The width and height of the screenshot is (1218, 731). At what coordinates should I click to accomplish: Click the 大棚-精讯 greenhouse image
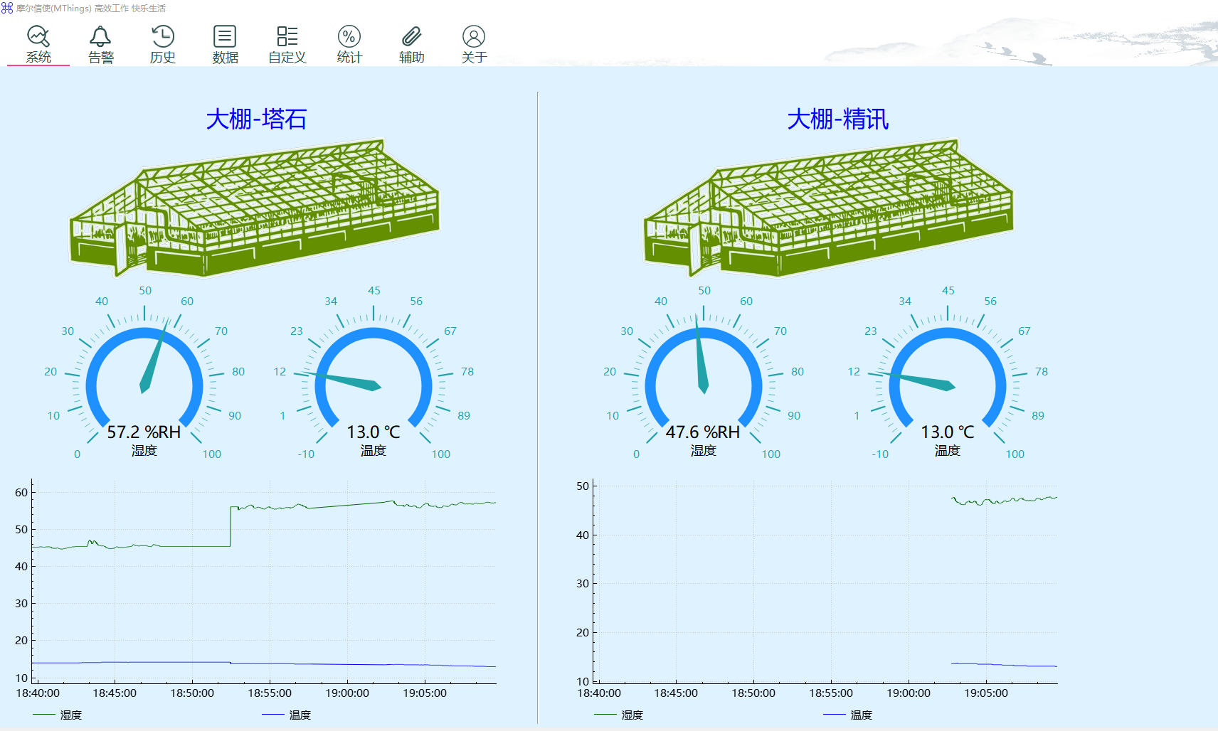click(829, 208)
